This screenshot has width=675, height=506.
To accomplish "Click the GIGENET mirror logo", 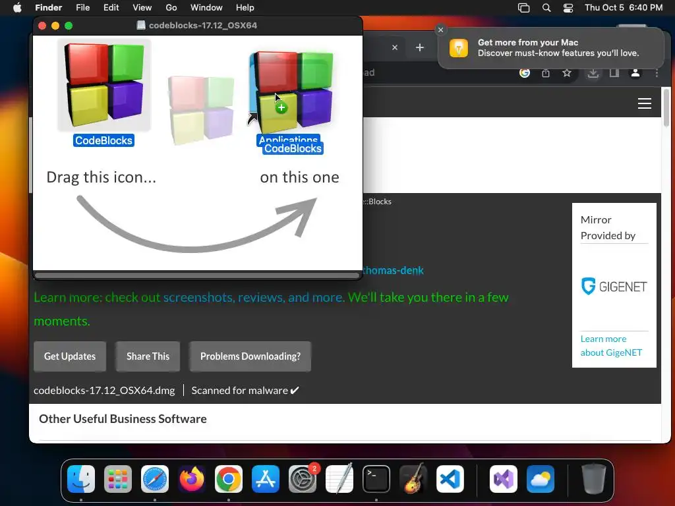I will click(x=614, y=286).
